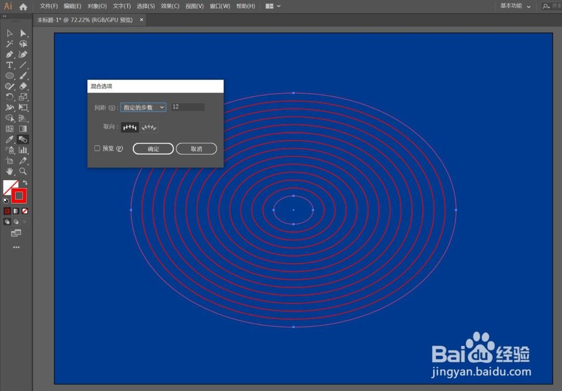Select the Eyedropper tool
Screen dimensions: 562x391
10,140
